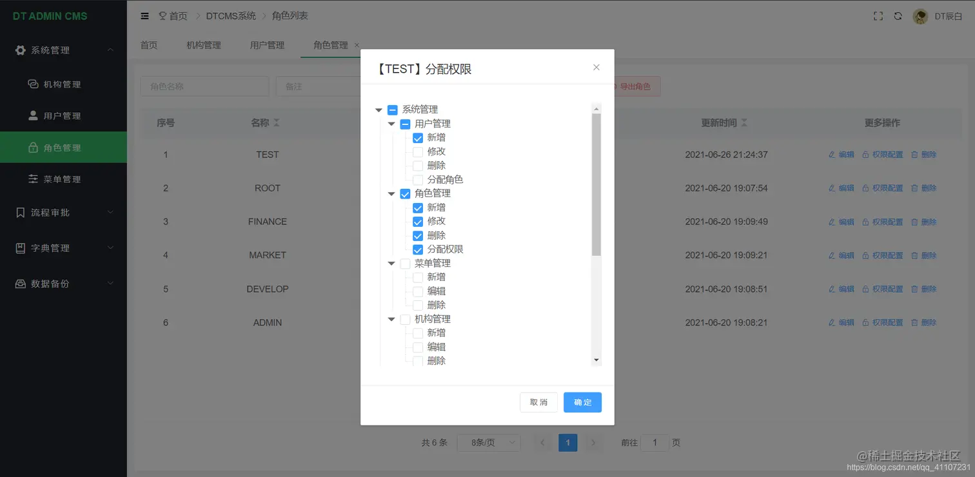The height and width of the screenshot is (477, 975).
Task: Enable the 菜单管理 permission checkbox
Action: pyautogui.click(x=405, y=263)
